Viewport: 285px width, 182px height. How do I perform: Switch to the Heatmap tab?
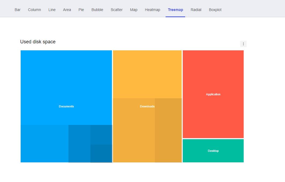[152, 10]
